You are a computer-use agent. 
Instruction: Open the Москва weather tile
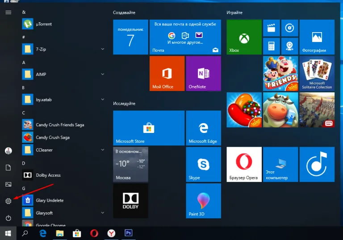coord(130,164)
